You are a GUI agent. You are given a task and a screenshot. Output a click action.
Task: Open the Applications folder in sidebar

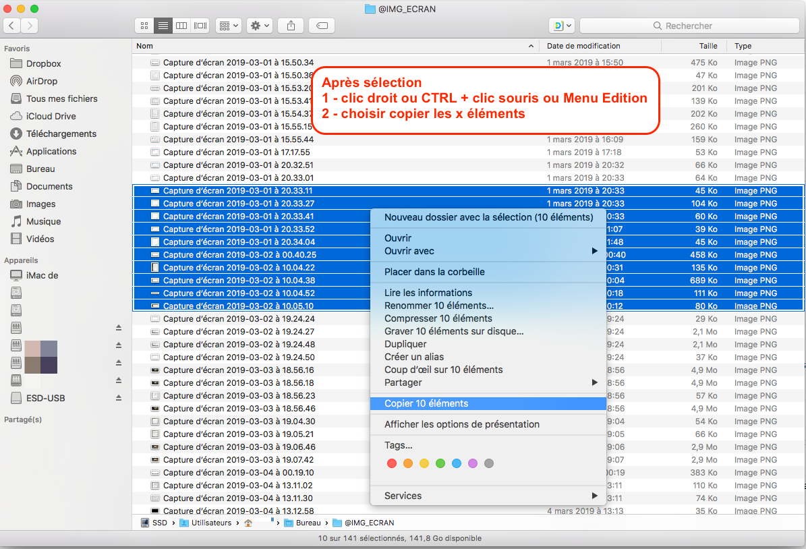51,151
